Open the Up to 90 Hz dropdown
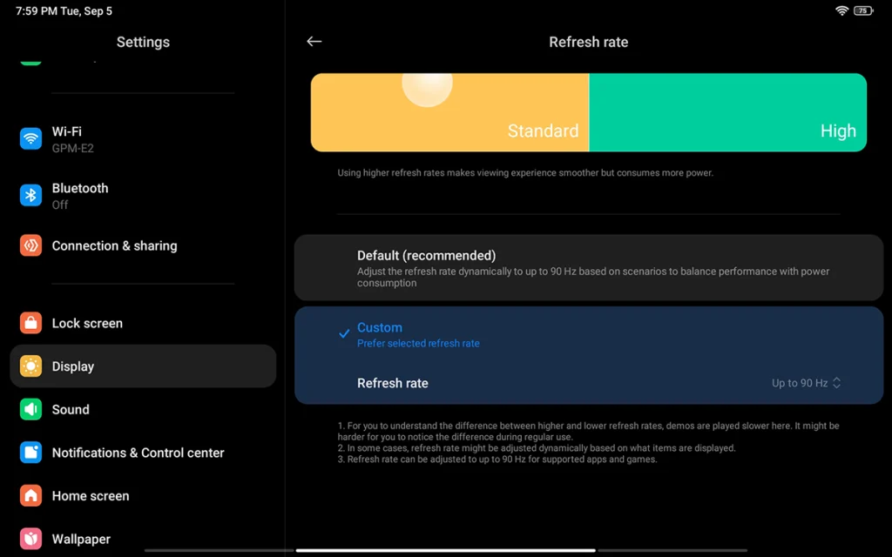Image resolution: width=892 pixels, height=557 pixels. 806,383
